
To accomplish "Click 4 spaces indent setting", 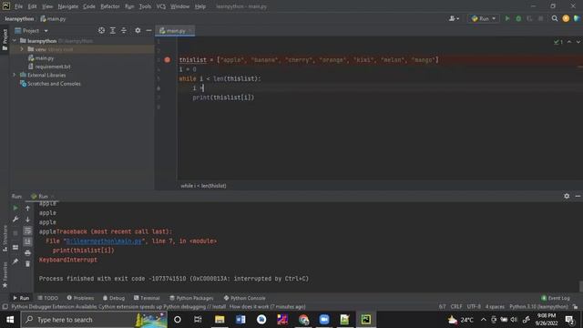I will tap(495, 307).
